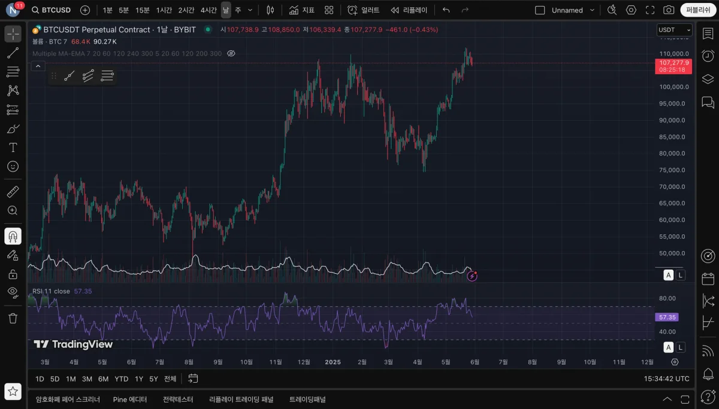Collapse the indicator legend chevron
Viewport: 719px width, 409px height.
pos(37,66)
